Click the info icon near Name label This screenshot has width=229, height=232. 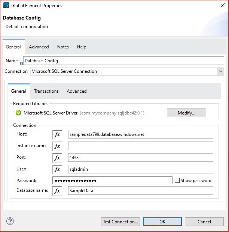(21, 63)
